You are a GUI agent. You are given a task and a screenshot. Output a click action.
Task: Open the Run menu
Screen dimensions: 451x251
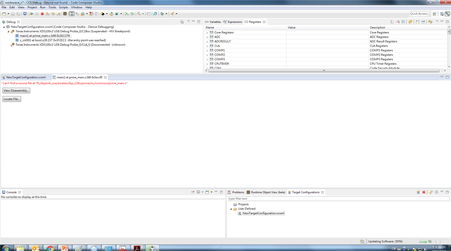pyautogui.click(x=43, y=7)
